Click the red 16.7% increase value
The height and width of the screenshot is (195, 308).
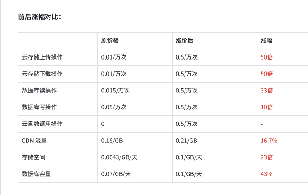coord(269,141)
